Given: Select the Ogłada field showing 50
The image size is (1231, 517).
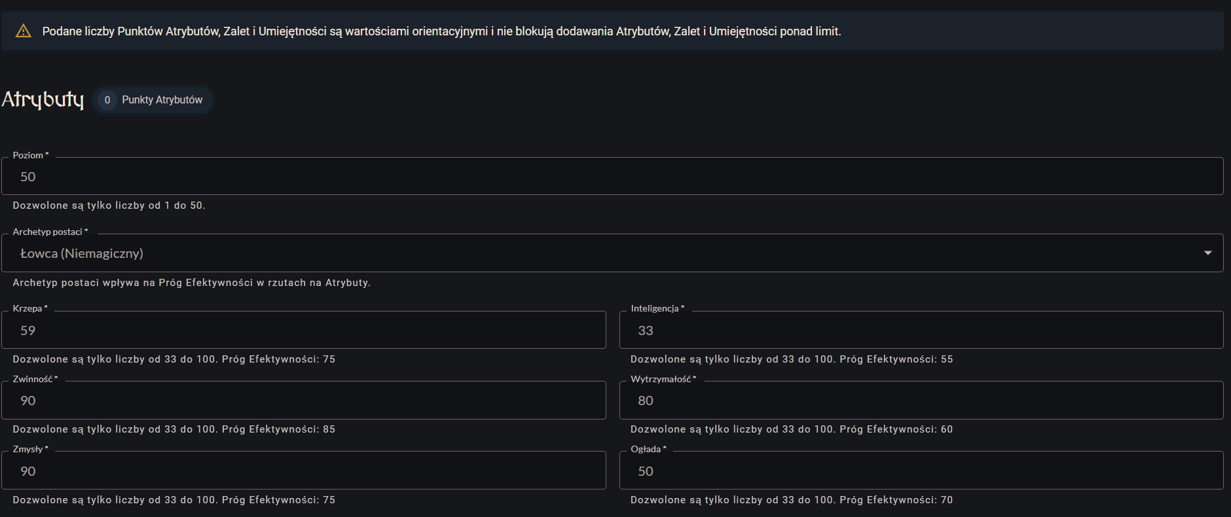Looking at the screenshot, I should [921, 471].
